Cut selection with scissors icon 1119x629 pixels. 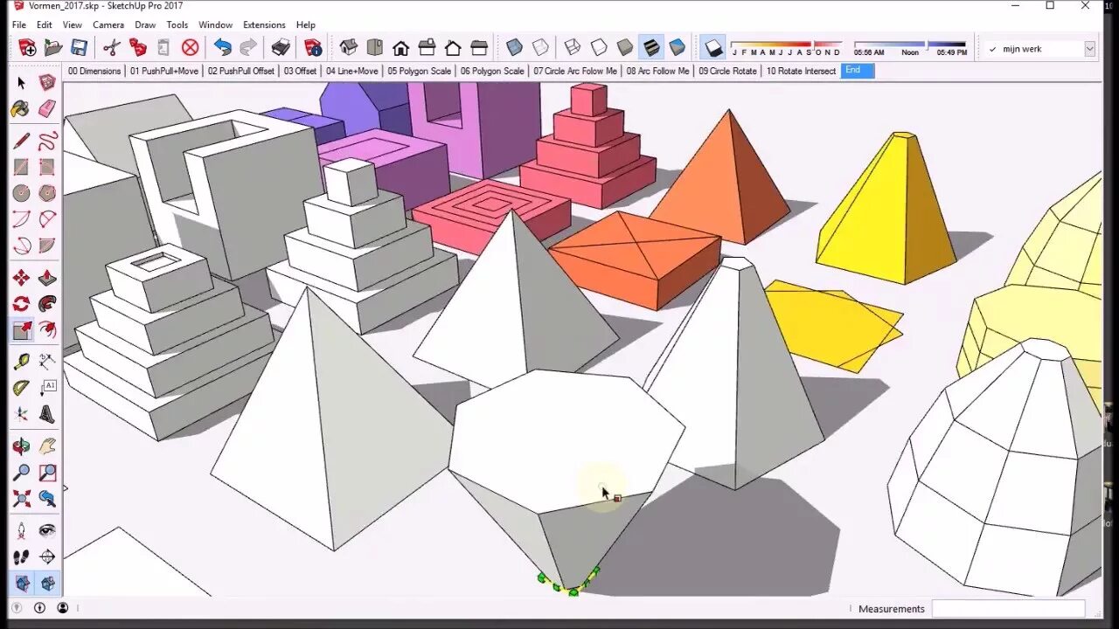(112, 48)
